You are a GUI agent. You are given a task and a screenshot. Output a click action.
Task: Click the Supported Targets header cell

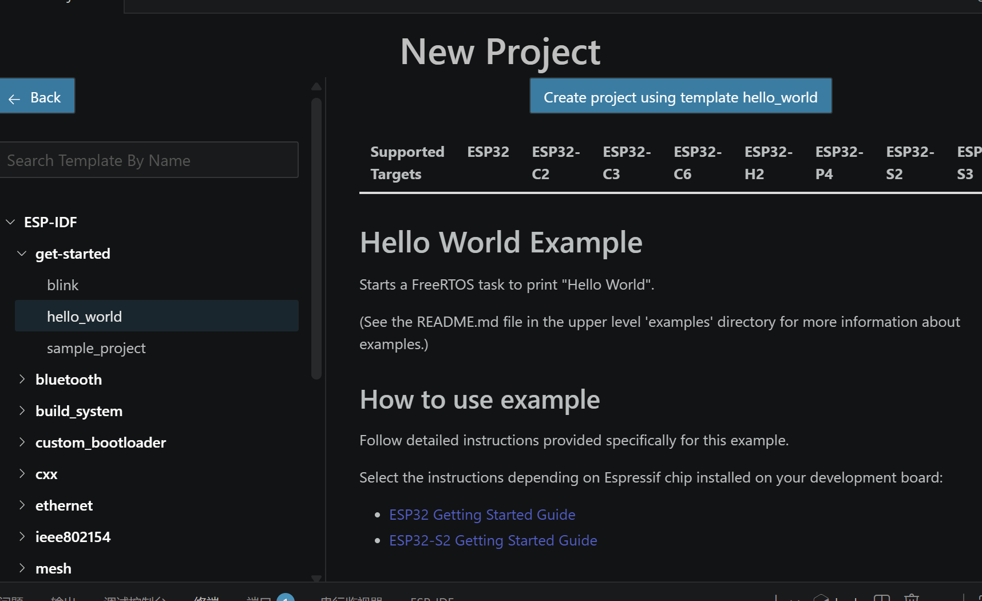[x=407, y=163]
